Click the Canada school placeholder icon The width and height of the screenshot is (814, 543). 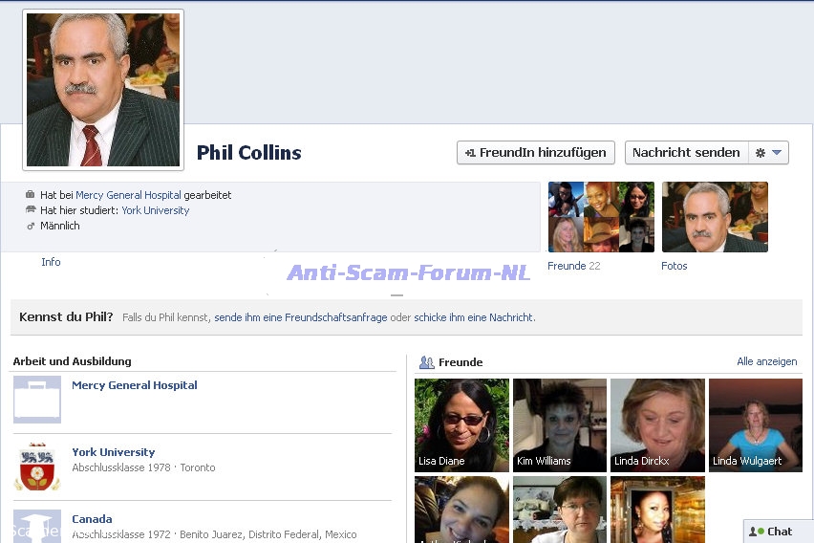click(37, 526)
